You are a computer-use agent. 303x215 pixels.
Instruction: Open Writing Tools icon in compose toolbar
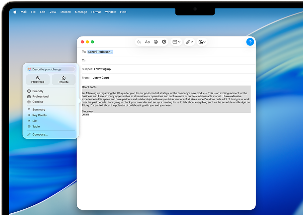[x=164, y=42]
